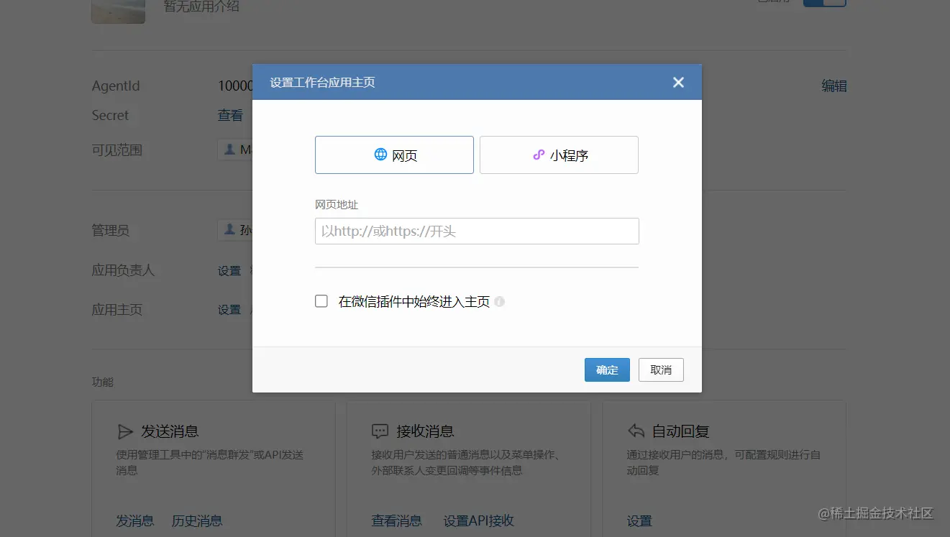The image size is (950, 537).
Task: Click the globe icon in 网页 option
Action: (x=380, y=154)
